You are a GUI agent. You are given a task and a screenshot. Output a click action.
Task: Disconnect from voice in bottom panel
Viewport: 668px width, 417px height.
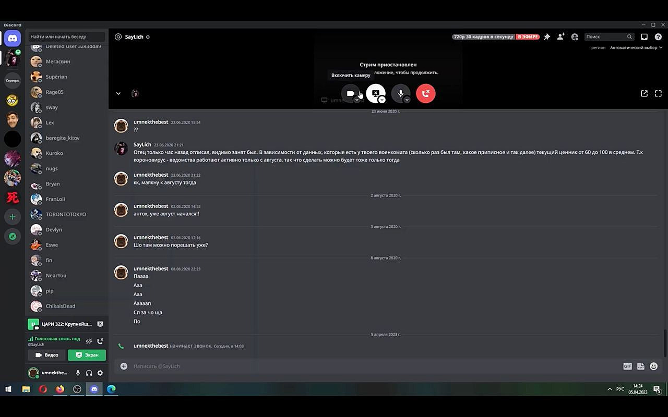coord(100,341)
